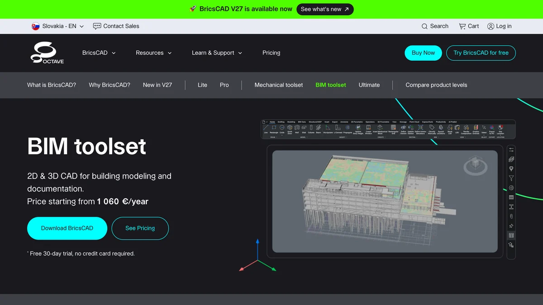Open the Slovakia - EN region dropdown
543x305 pixels.
tap(57, 26)
